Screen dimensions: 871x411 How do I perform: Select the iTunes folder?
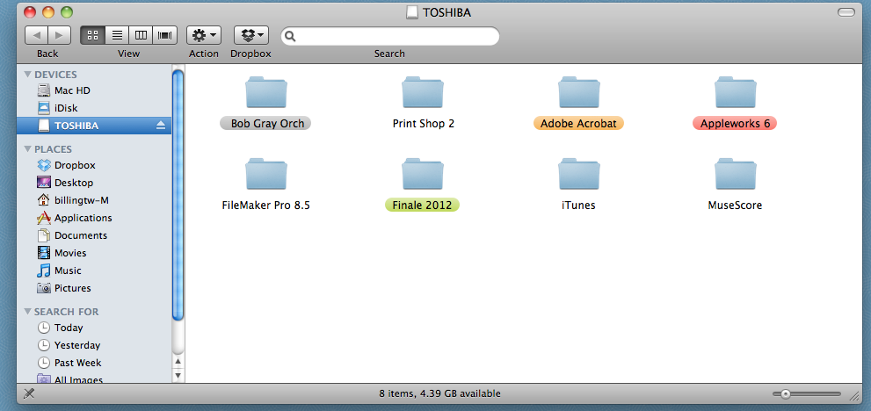point(579,174)
